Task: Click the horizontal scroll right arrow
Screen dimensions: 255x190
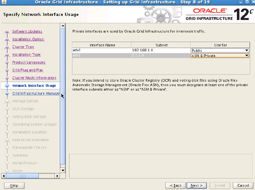Action: (x=57, y=176)
